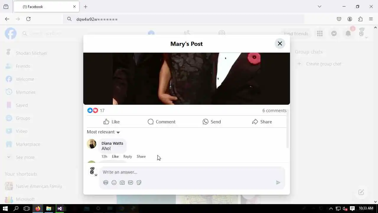Share Mary's post
This screenshot has width=378, height=213.
click(x=262, y=122)
